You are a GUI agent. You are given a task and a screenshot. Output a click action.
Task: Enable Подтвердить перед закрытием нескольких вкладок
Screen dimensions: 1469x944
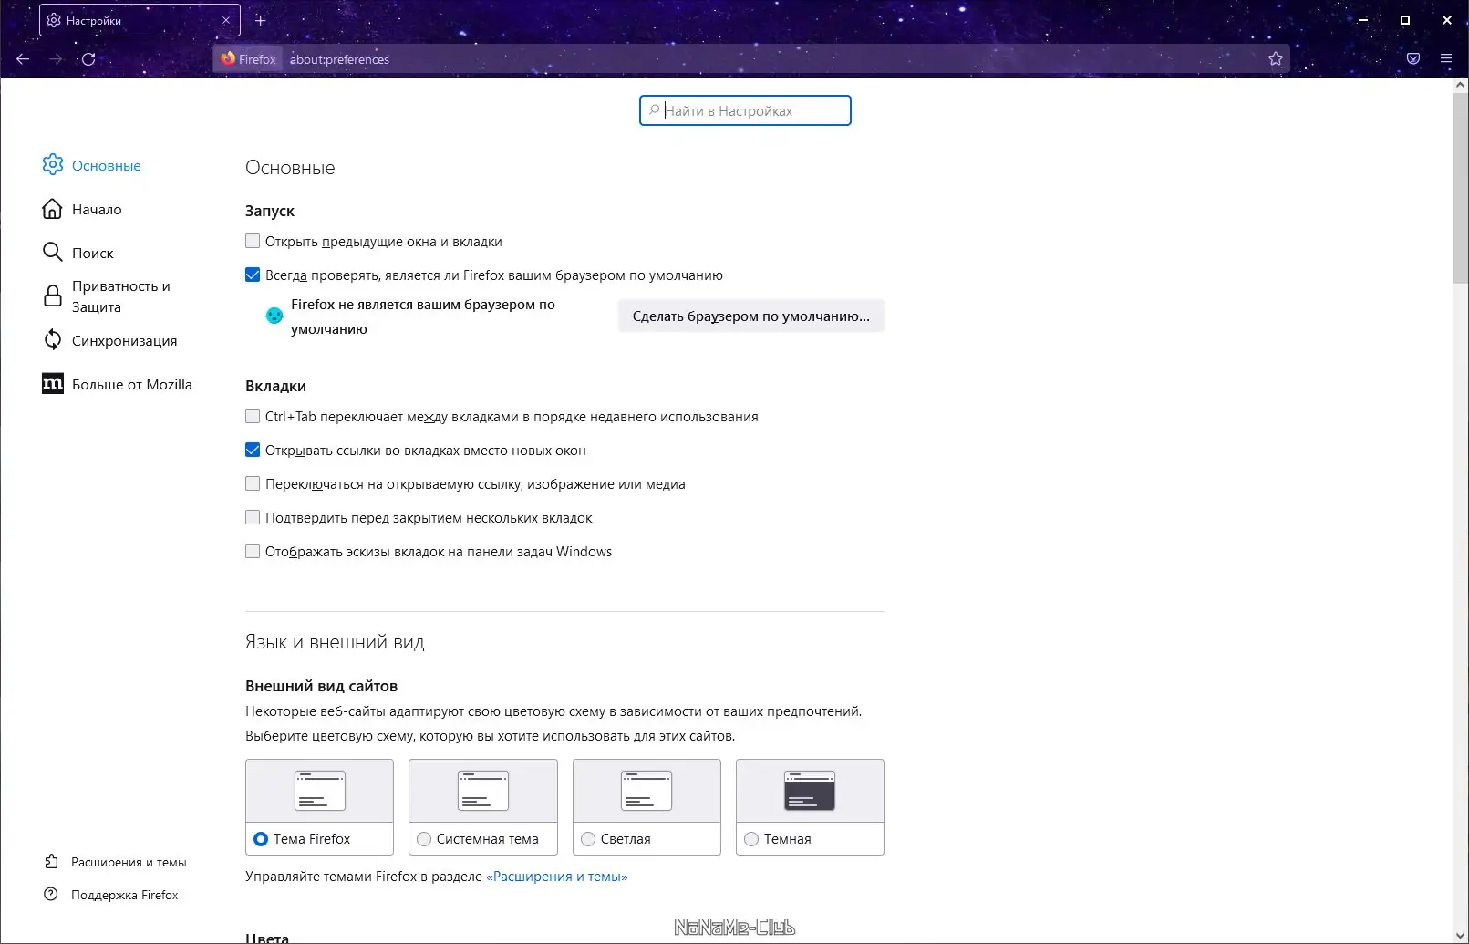pyautogui.click(x=253, y=517)
